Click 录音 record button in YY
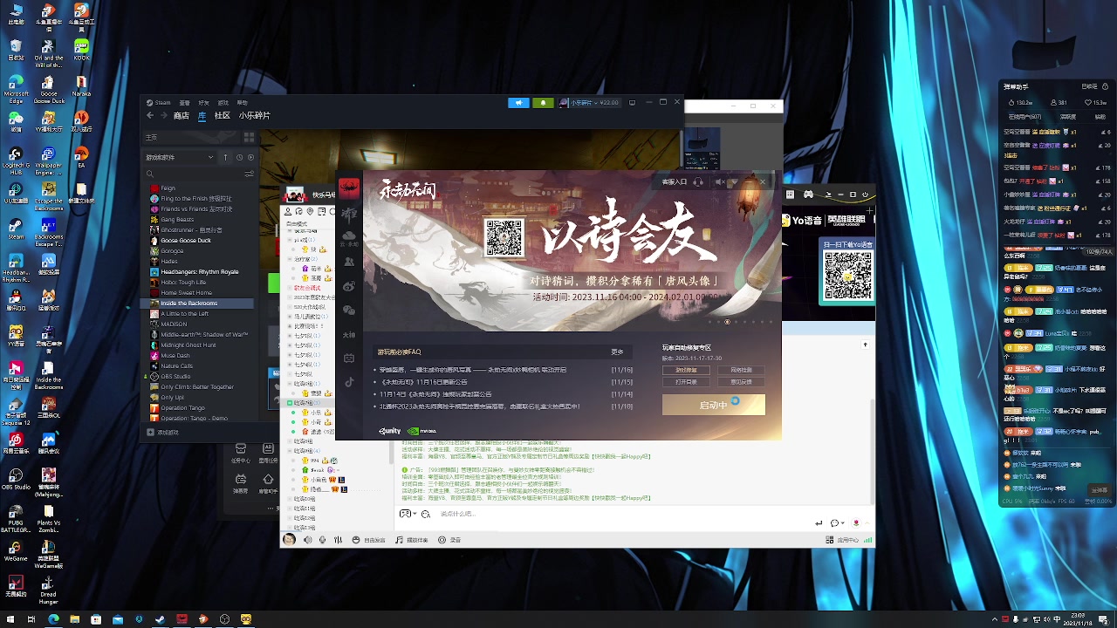The width and height of the screenshot is (1117, 628). [449, 540]
